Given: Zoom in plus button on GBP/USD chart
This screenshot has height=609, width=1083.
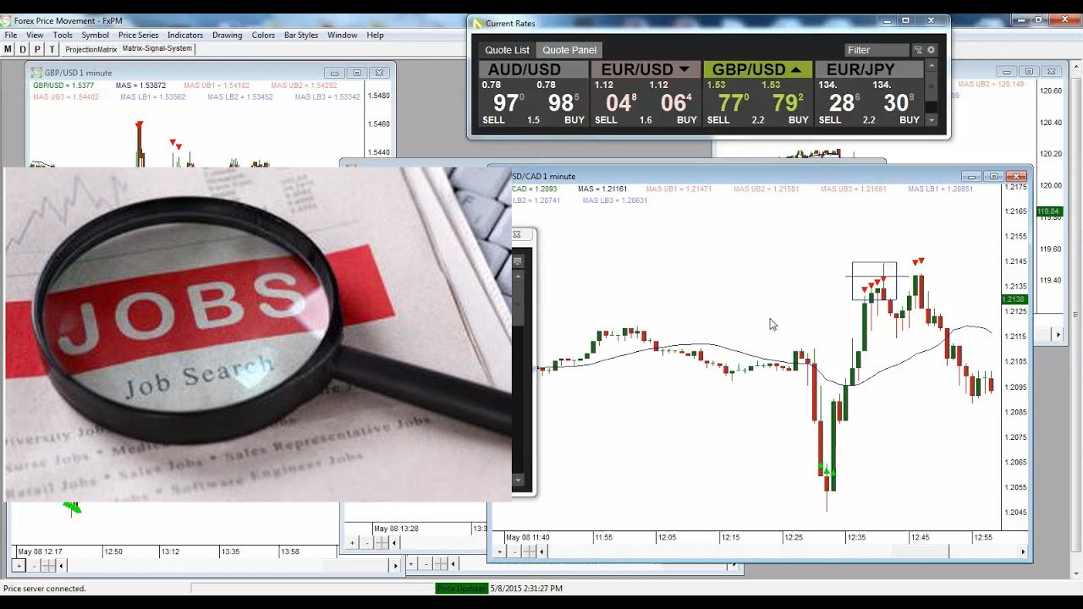Looking at the screenshot, I should pyautogui.click(x=19, y=565).
